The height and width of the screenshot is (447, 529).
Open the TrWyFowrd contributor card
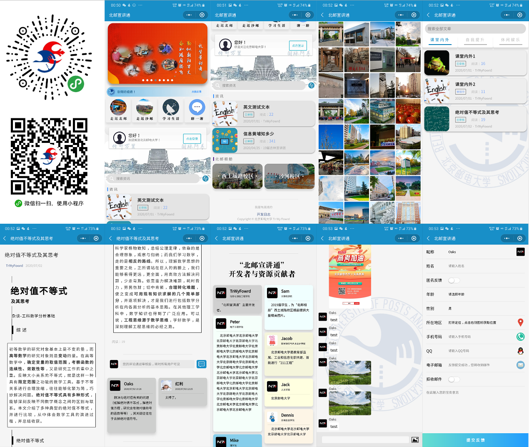pyautogui.click(x=237, y=300)
